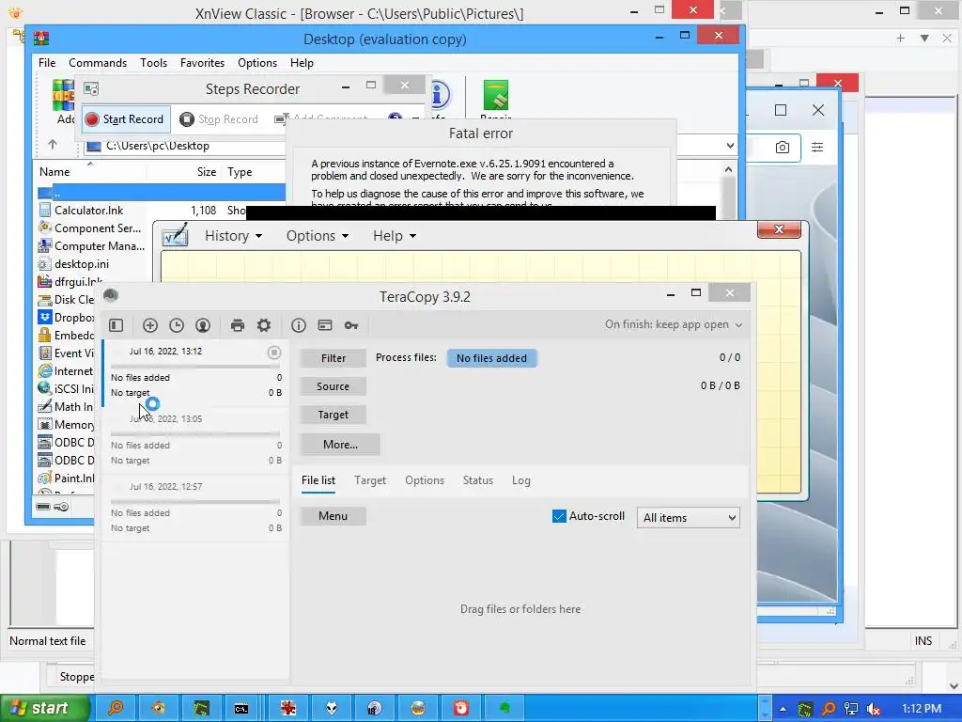The width and height of the screenshot is (962, 722).
Task: Click the magnifier icon in the taskbar
Action: [x=116, y=708]
